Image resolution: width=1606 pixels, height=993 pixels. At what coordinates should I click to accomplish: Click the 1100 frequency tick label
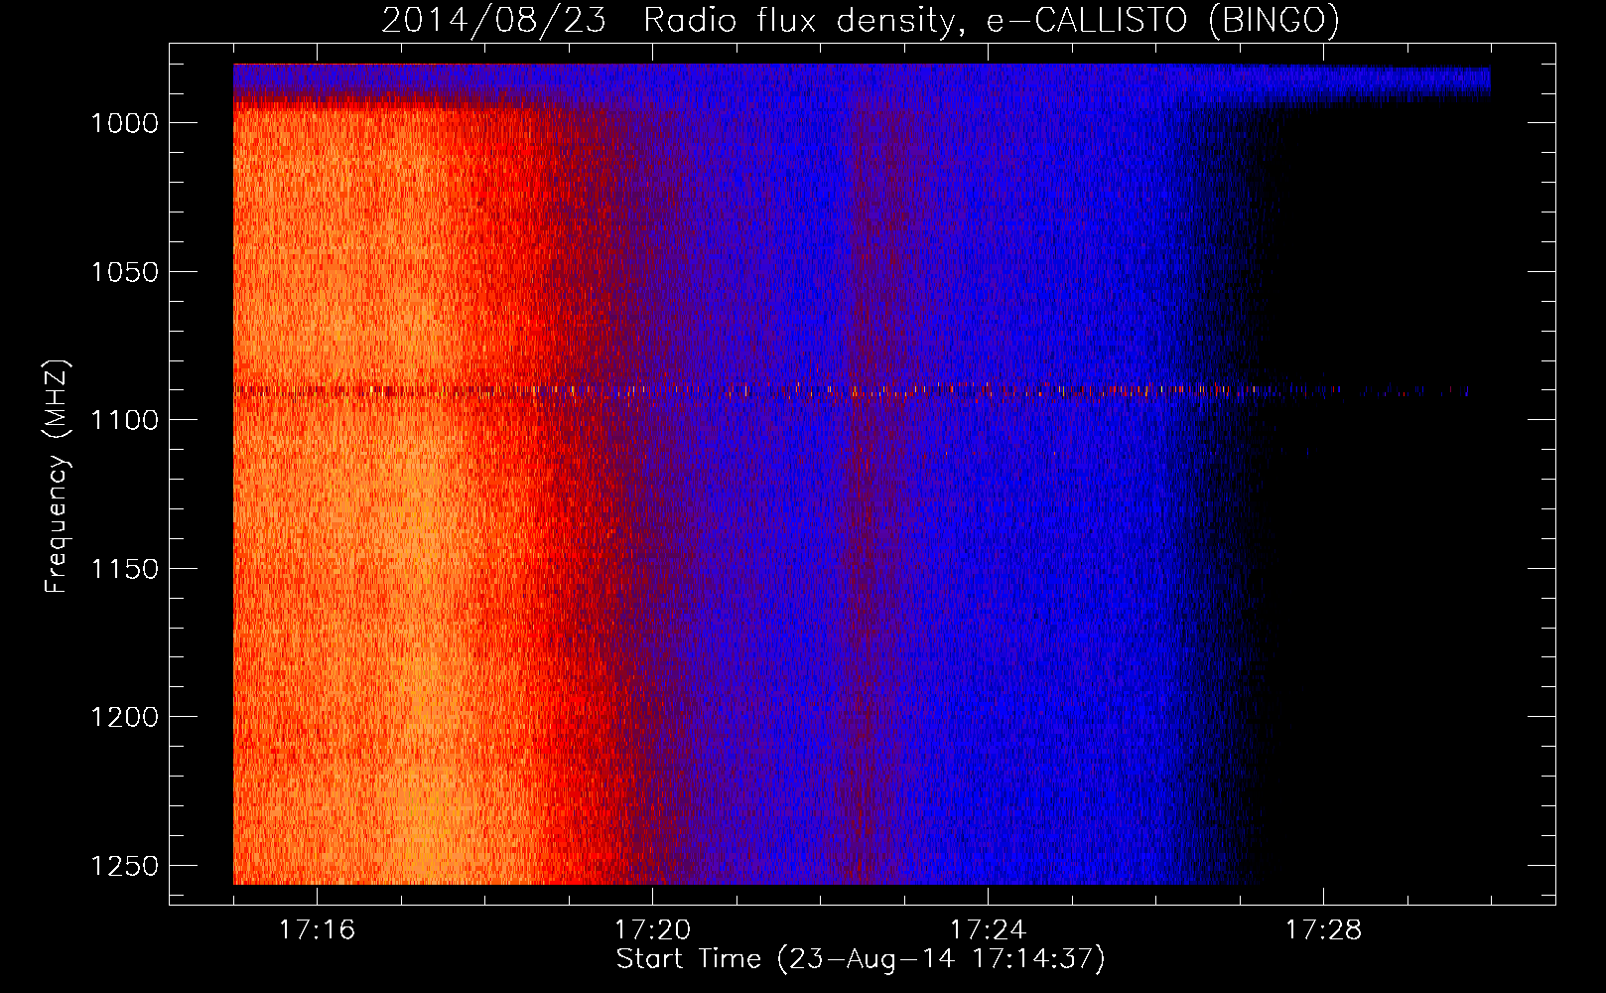[x=124, y=420]
